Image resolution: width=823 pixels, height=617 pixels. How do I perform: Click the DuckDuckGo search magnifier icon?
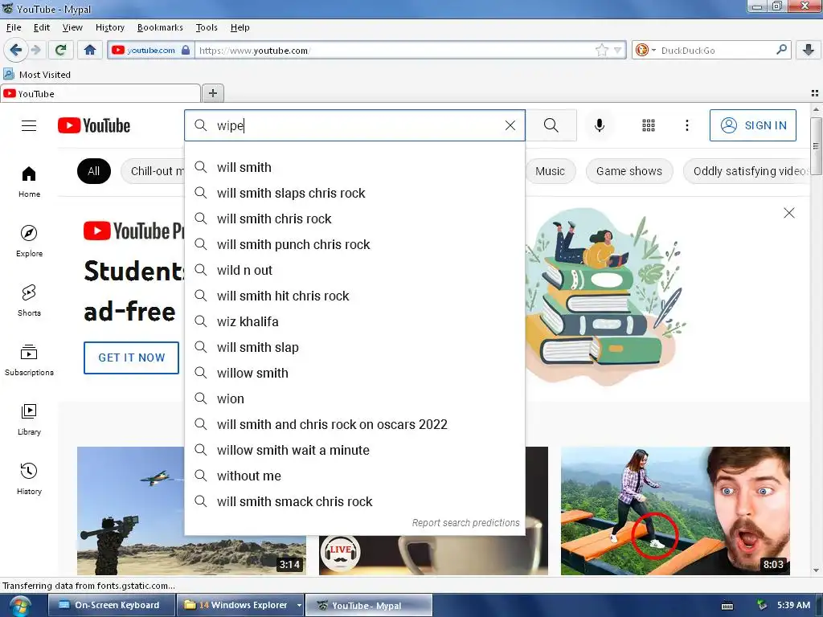pyautogui.click(x=781, y=50)
